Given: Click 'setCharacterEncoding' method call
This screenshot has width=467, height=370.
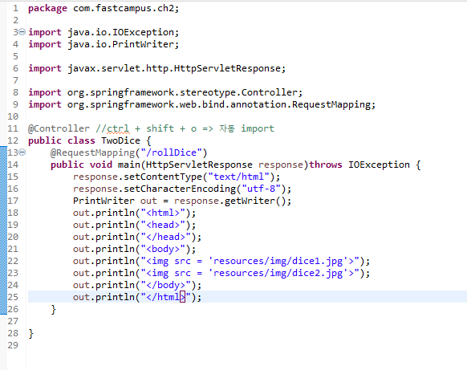Looking at the screenshot, I should point(180,189).
